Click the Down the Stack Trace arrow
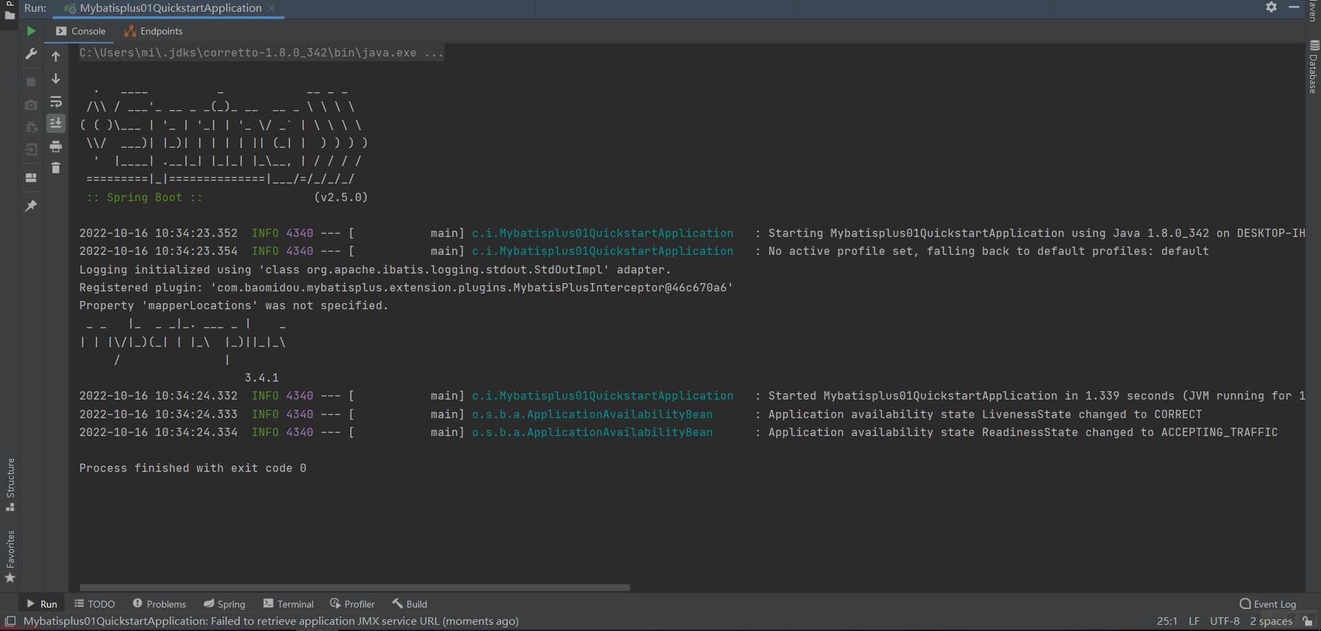 (56, 79)
